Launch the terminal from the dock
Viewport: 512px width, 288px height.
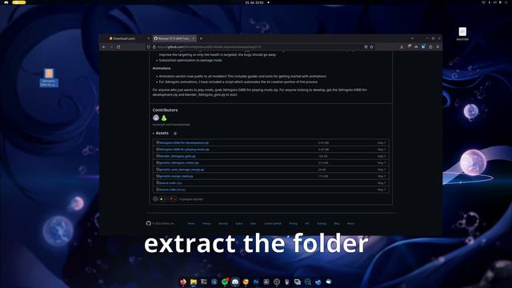[x=204, y=282]
